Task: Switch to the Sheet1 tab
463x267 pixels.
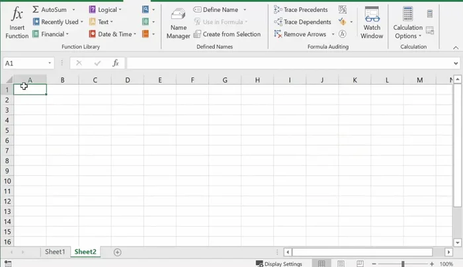Action: pos(55,252)
